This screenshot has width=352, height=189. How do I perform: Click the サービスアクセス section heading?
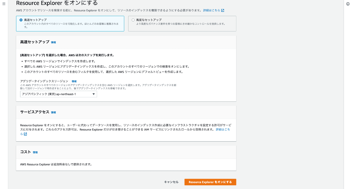pos(35,112)
